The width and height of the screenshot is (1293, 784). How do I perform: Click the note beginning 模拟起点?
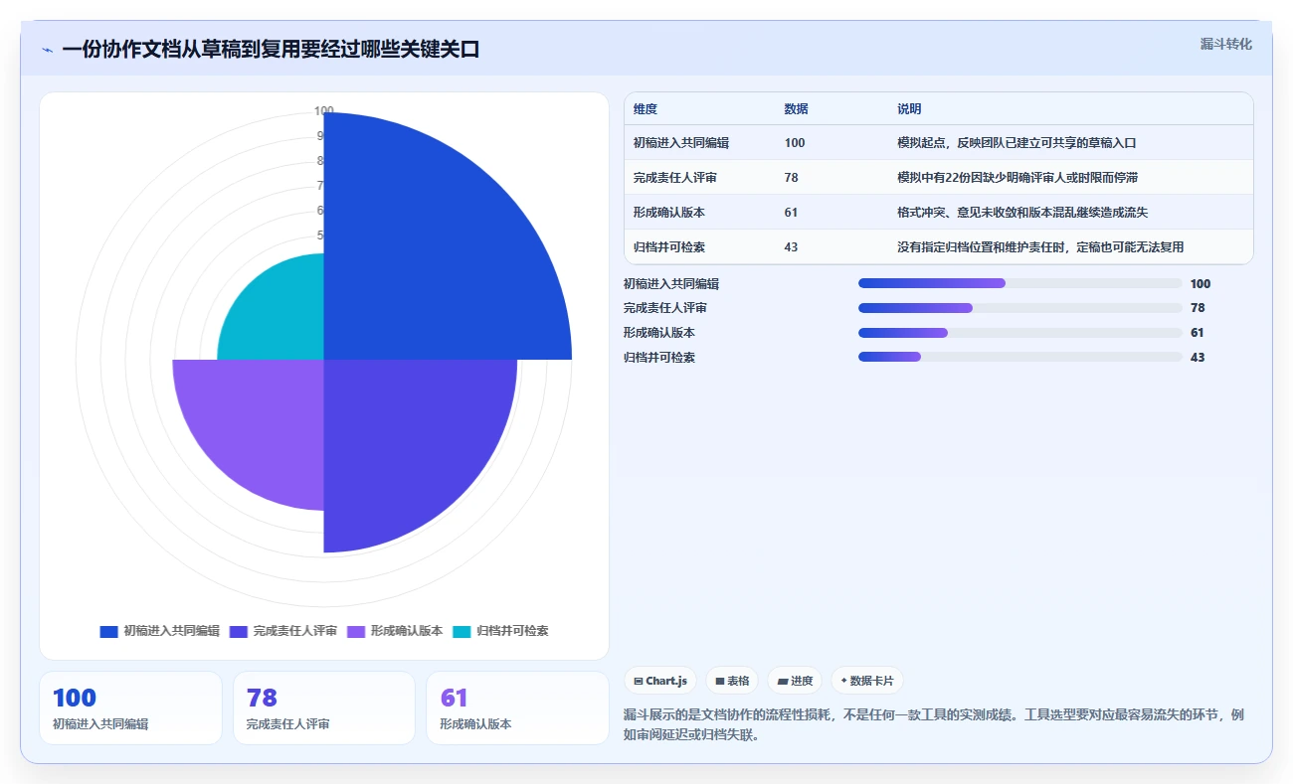1016,143
